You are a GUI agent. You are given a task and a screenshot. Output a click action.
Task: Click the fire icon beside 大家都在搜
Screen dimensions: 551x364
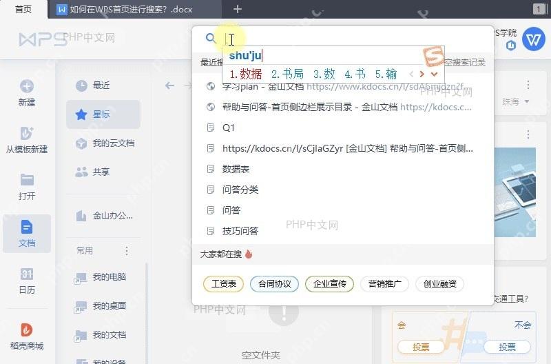[x=249, y=254]
